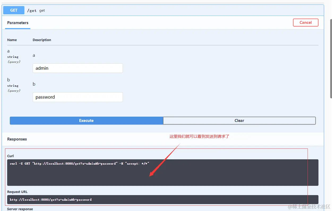This screenshot has height=211, width=332.
Task: Click the Description column header
Action: click(x=42, y=40)
